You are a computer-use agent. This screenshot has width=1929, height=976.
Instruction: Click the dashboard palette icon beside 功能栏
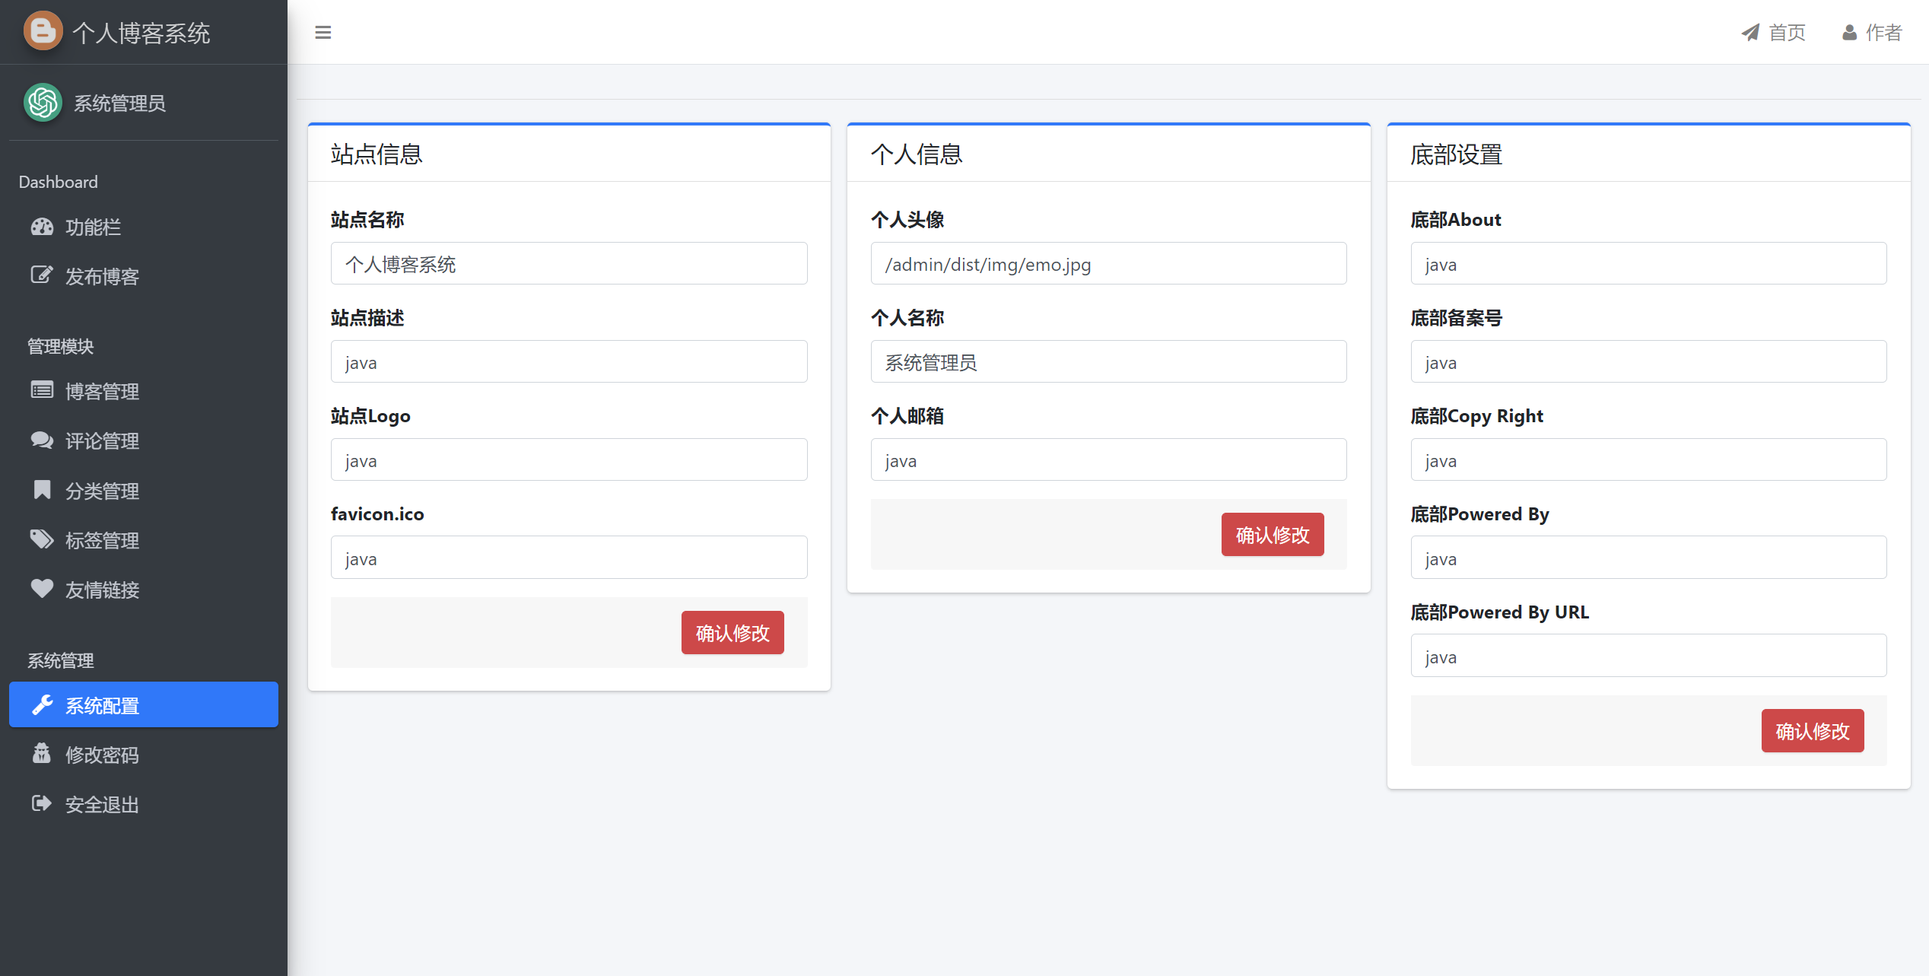click(42, 227)
